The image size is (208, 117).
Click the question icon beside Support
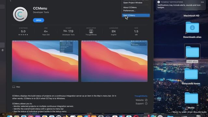click(x=146, y=103)
